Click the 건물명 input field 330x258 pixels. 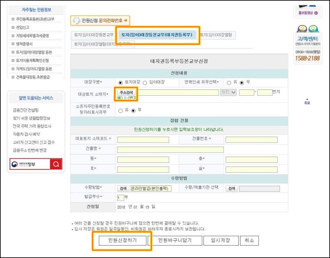pyautogui.click(x=170, y=150)
